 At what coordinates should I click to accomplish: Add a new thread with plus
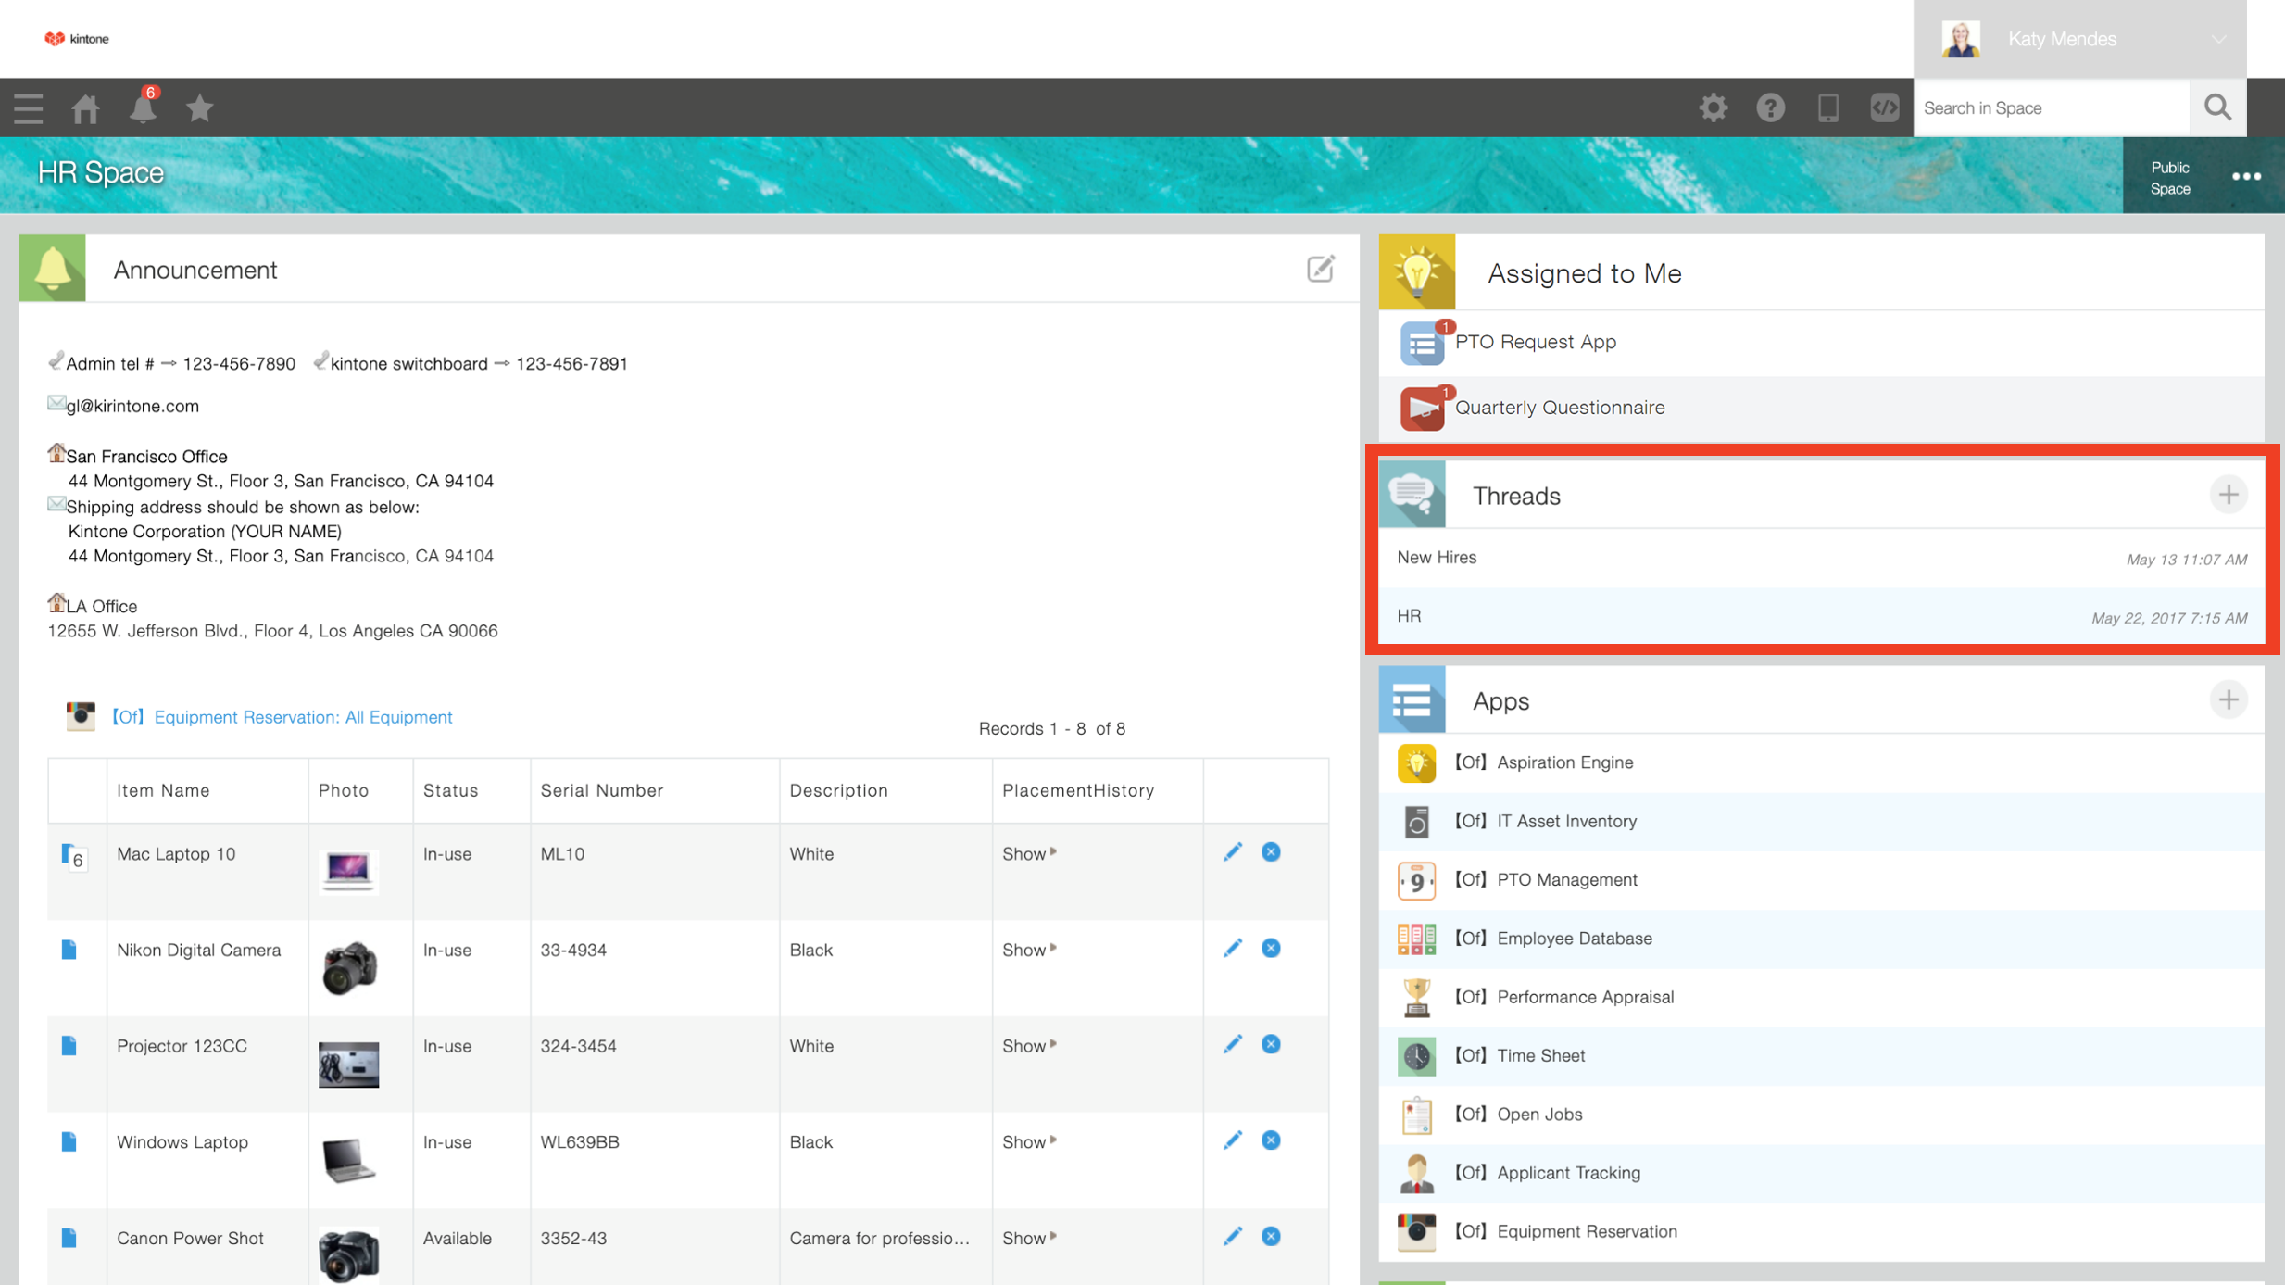pyautogui.click(x=2229, y=495)
